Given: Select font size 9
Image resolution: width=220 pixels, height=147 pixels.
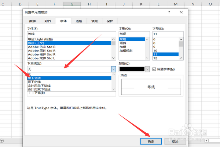Looking at the screenshot, I should pyautogui.click(x=166, y=47).
